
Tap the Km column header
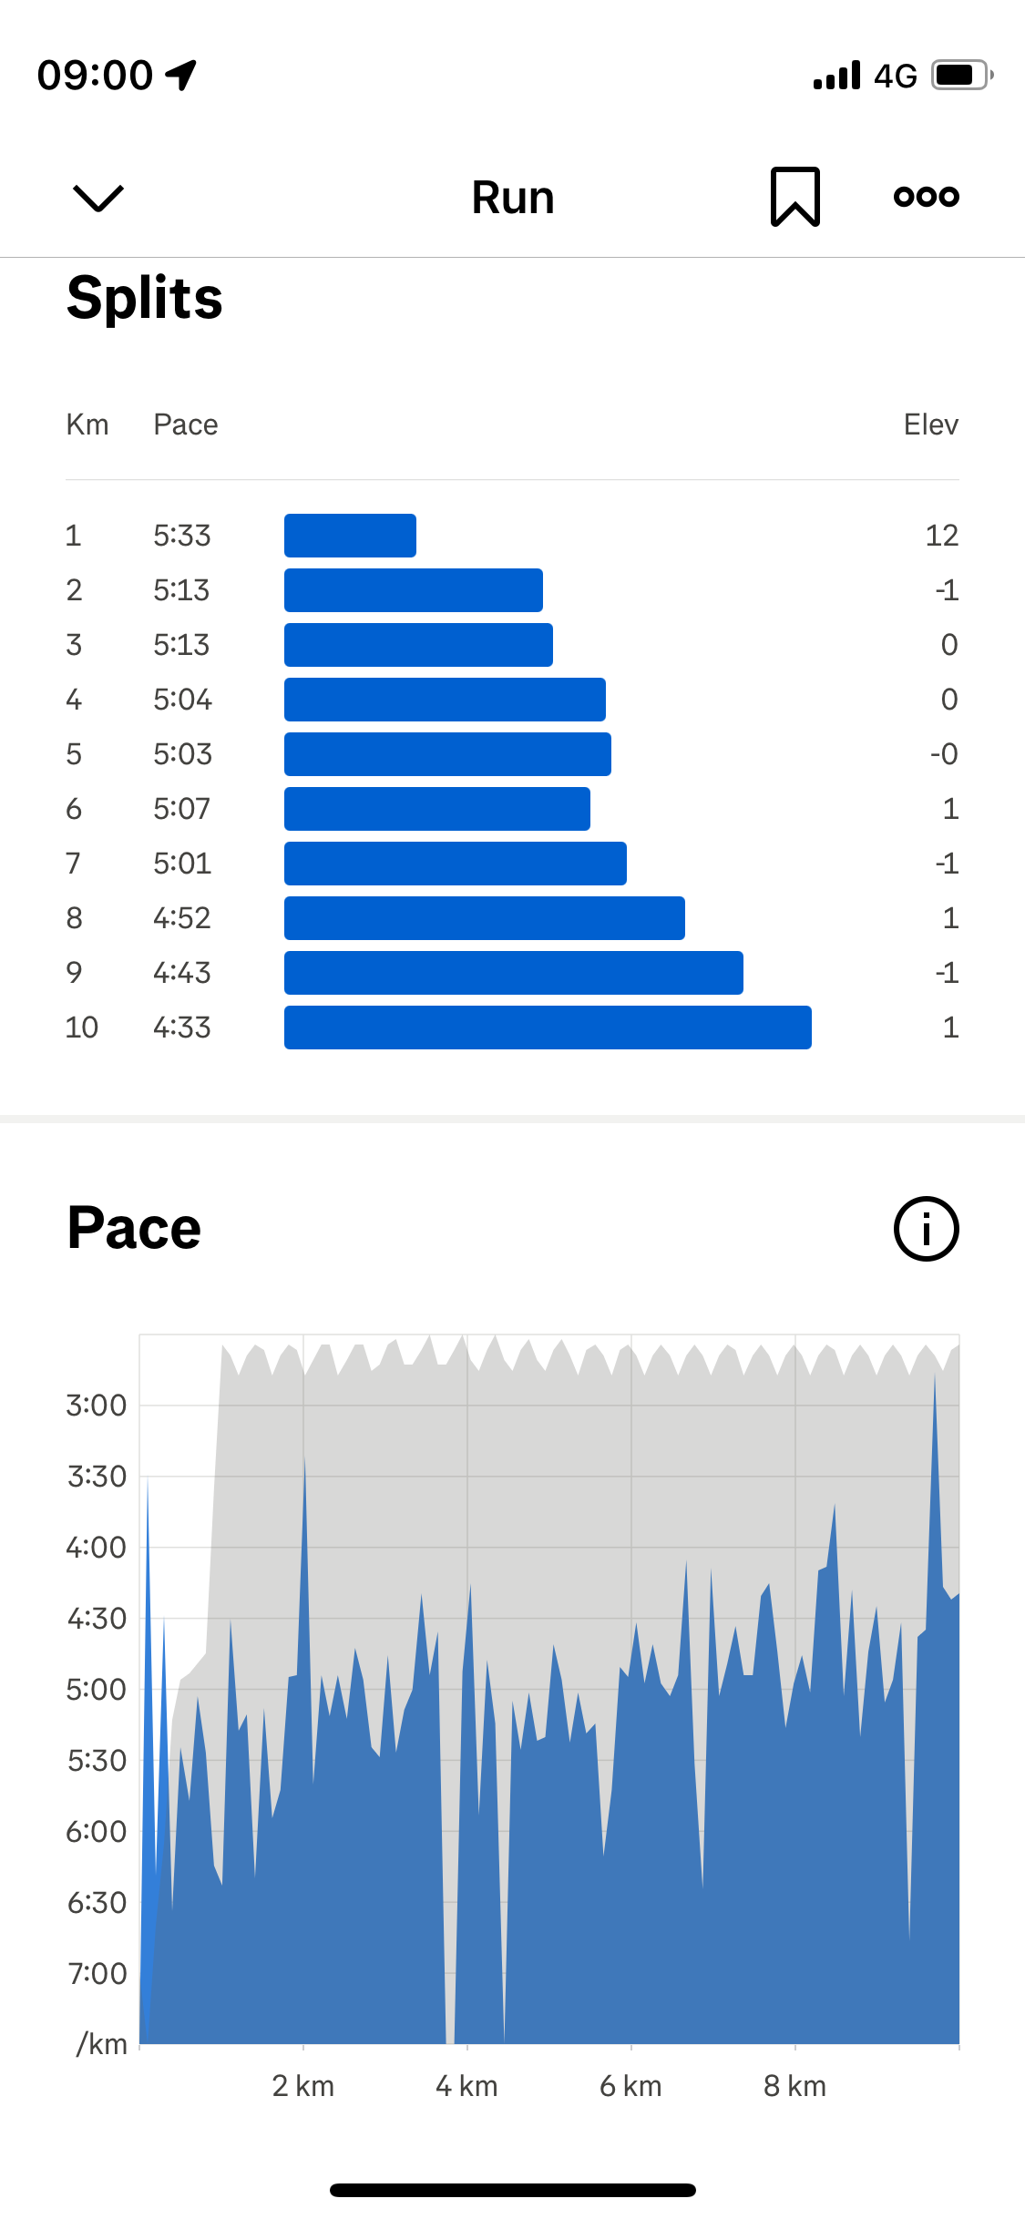[87, 424]
